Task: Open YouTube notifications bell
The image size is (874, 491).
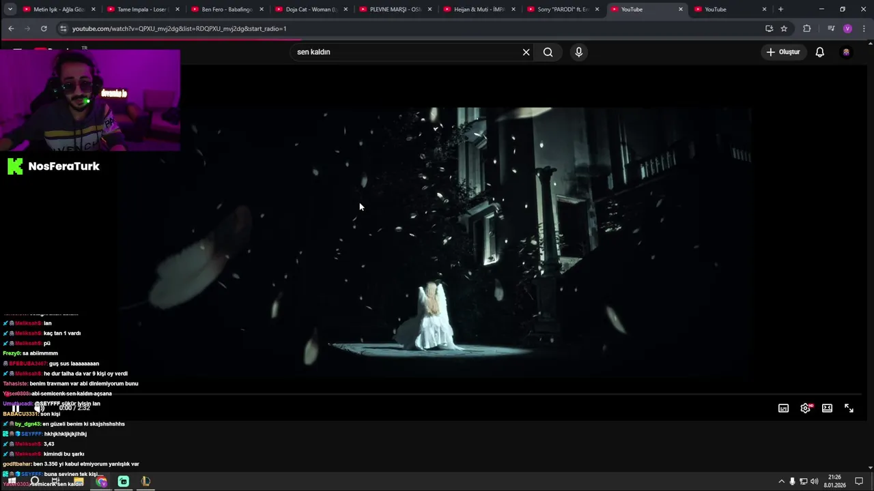Action: click(820, 52)
